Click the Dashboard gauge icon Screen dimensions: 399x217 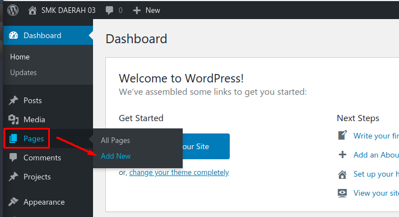[x=13, y=35]
